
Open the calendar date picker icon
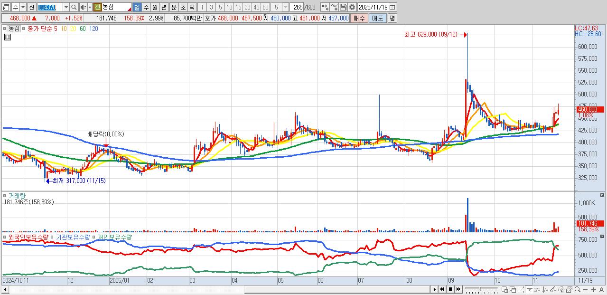(x=392, y=7)
